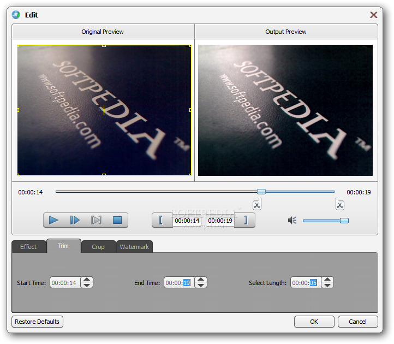Click the right scissors trim marker
394x344 pixels.
(340, 204)
